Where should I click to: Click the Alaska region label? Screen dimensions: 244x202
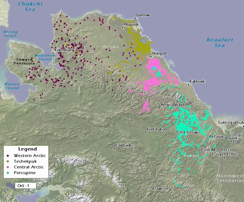click(111, 47)
